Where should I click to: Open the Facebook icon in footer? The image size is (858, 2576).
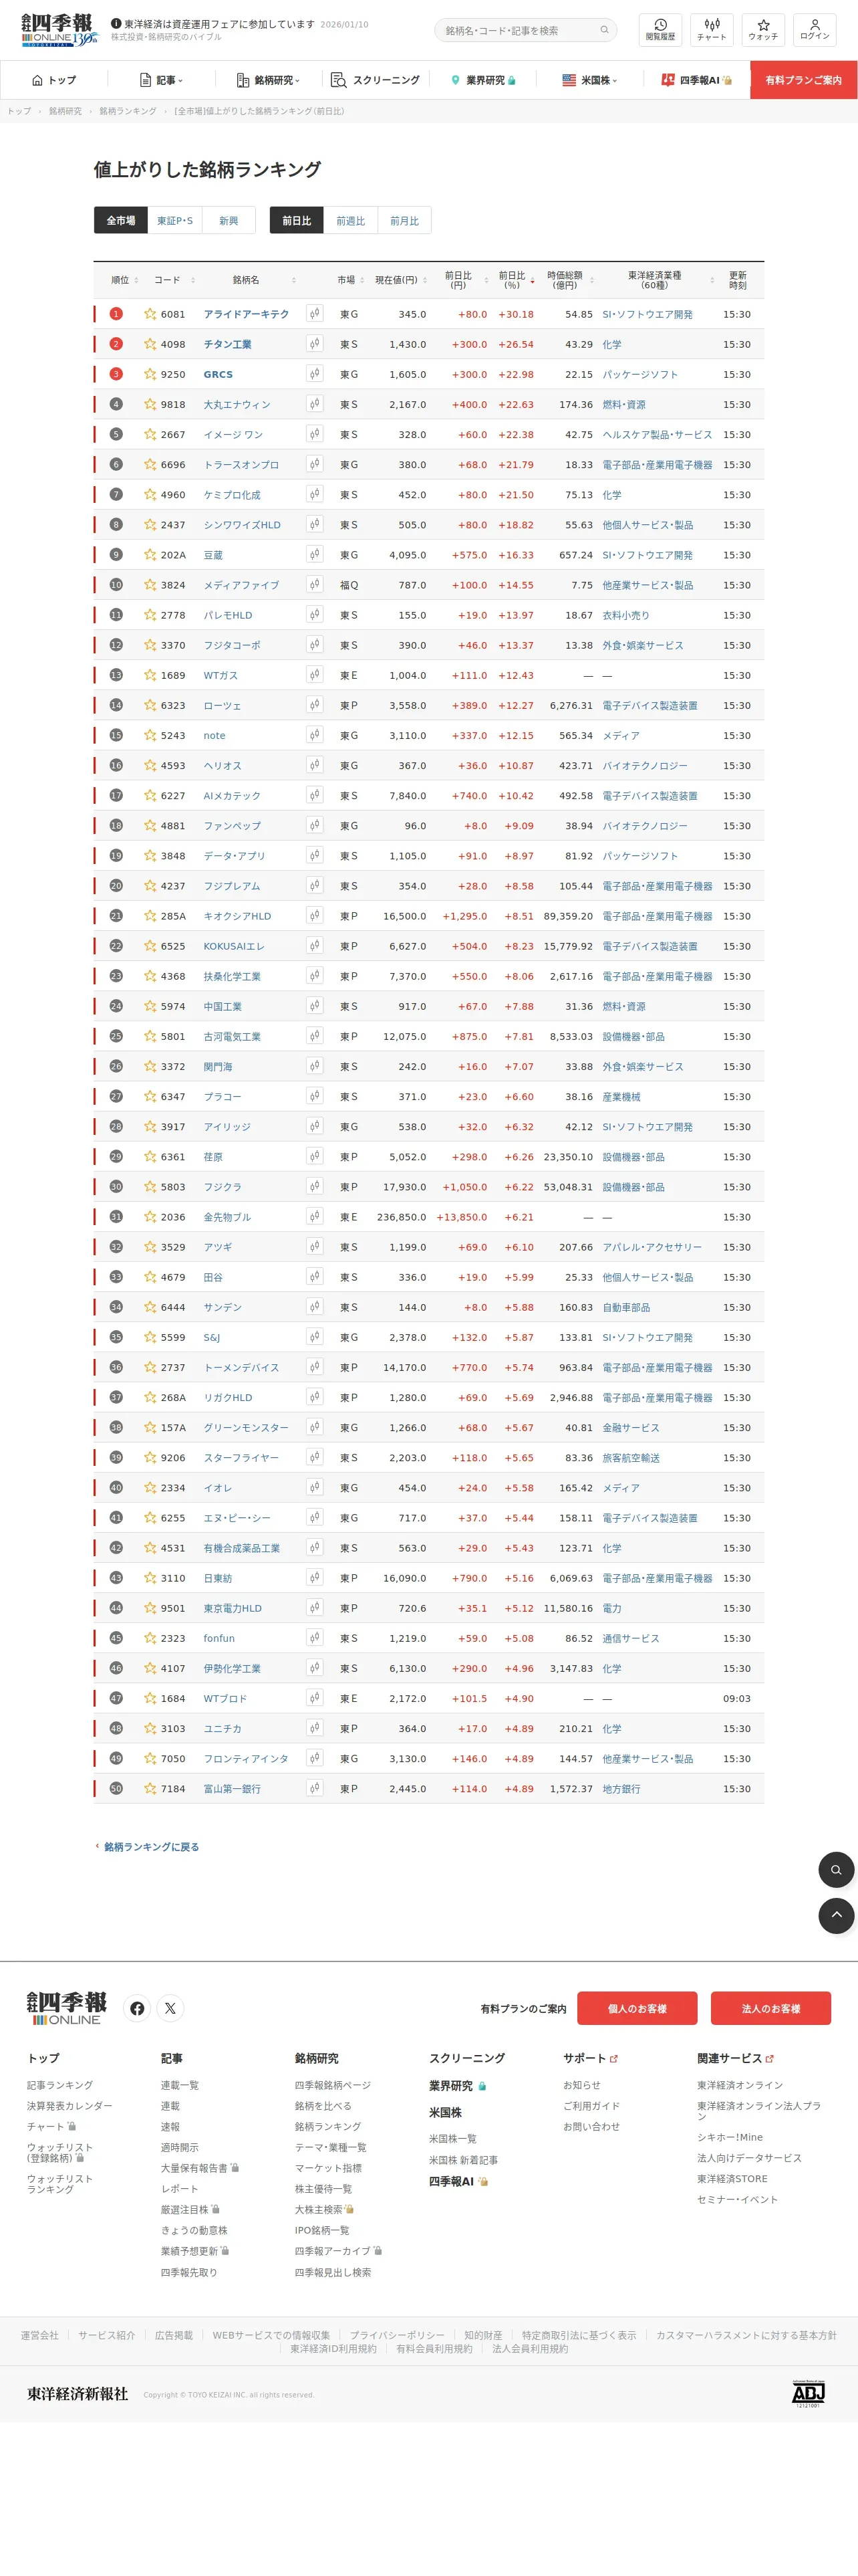pos(137,2008)
